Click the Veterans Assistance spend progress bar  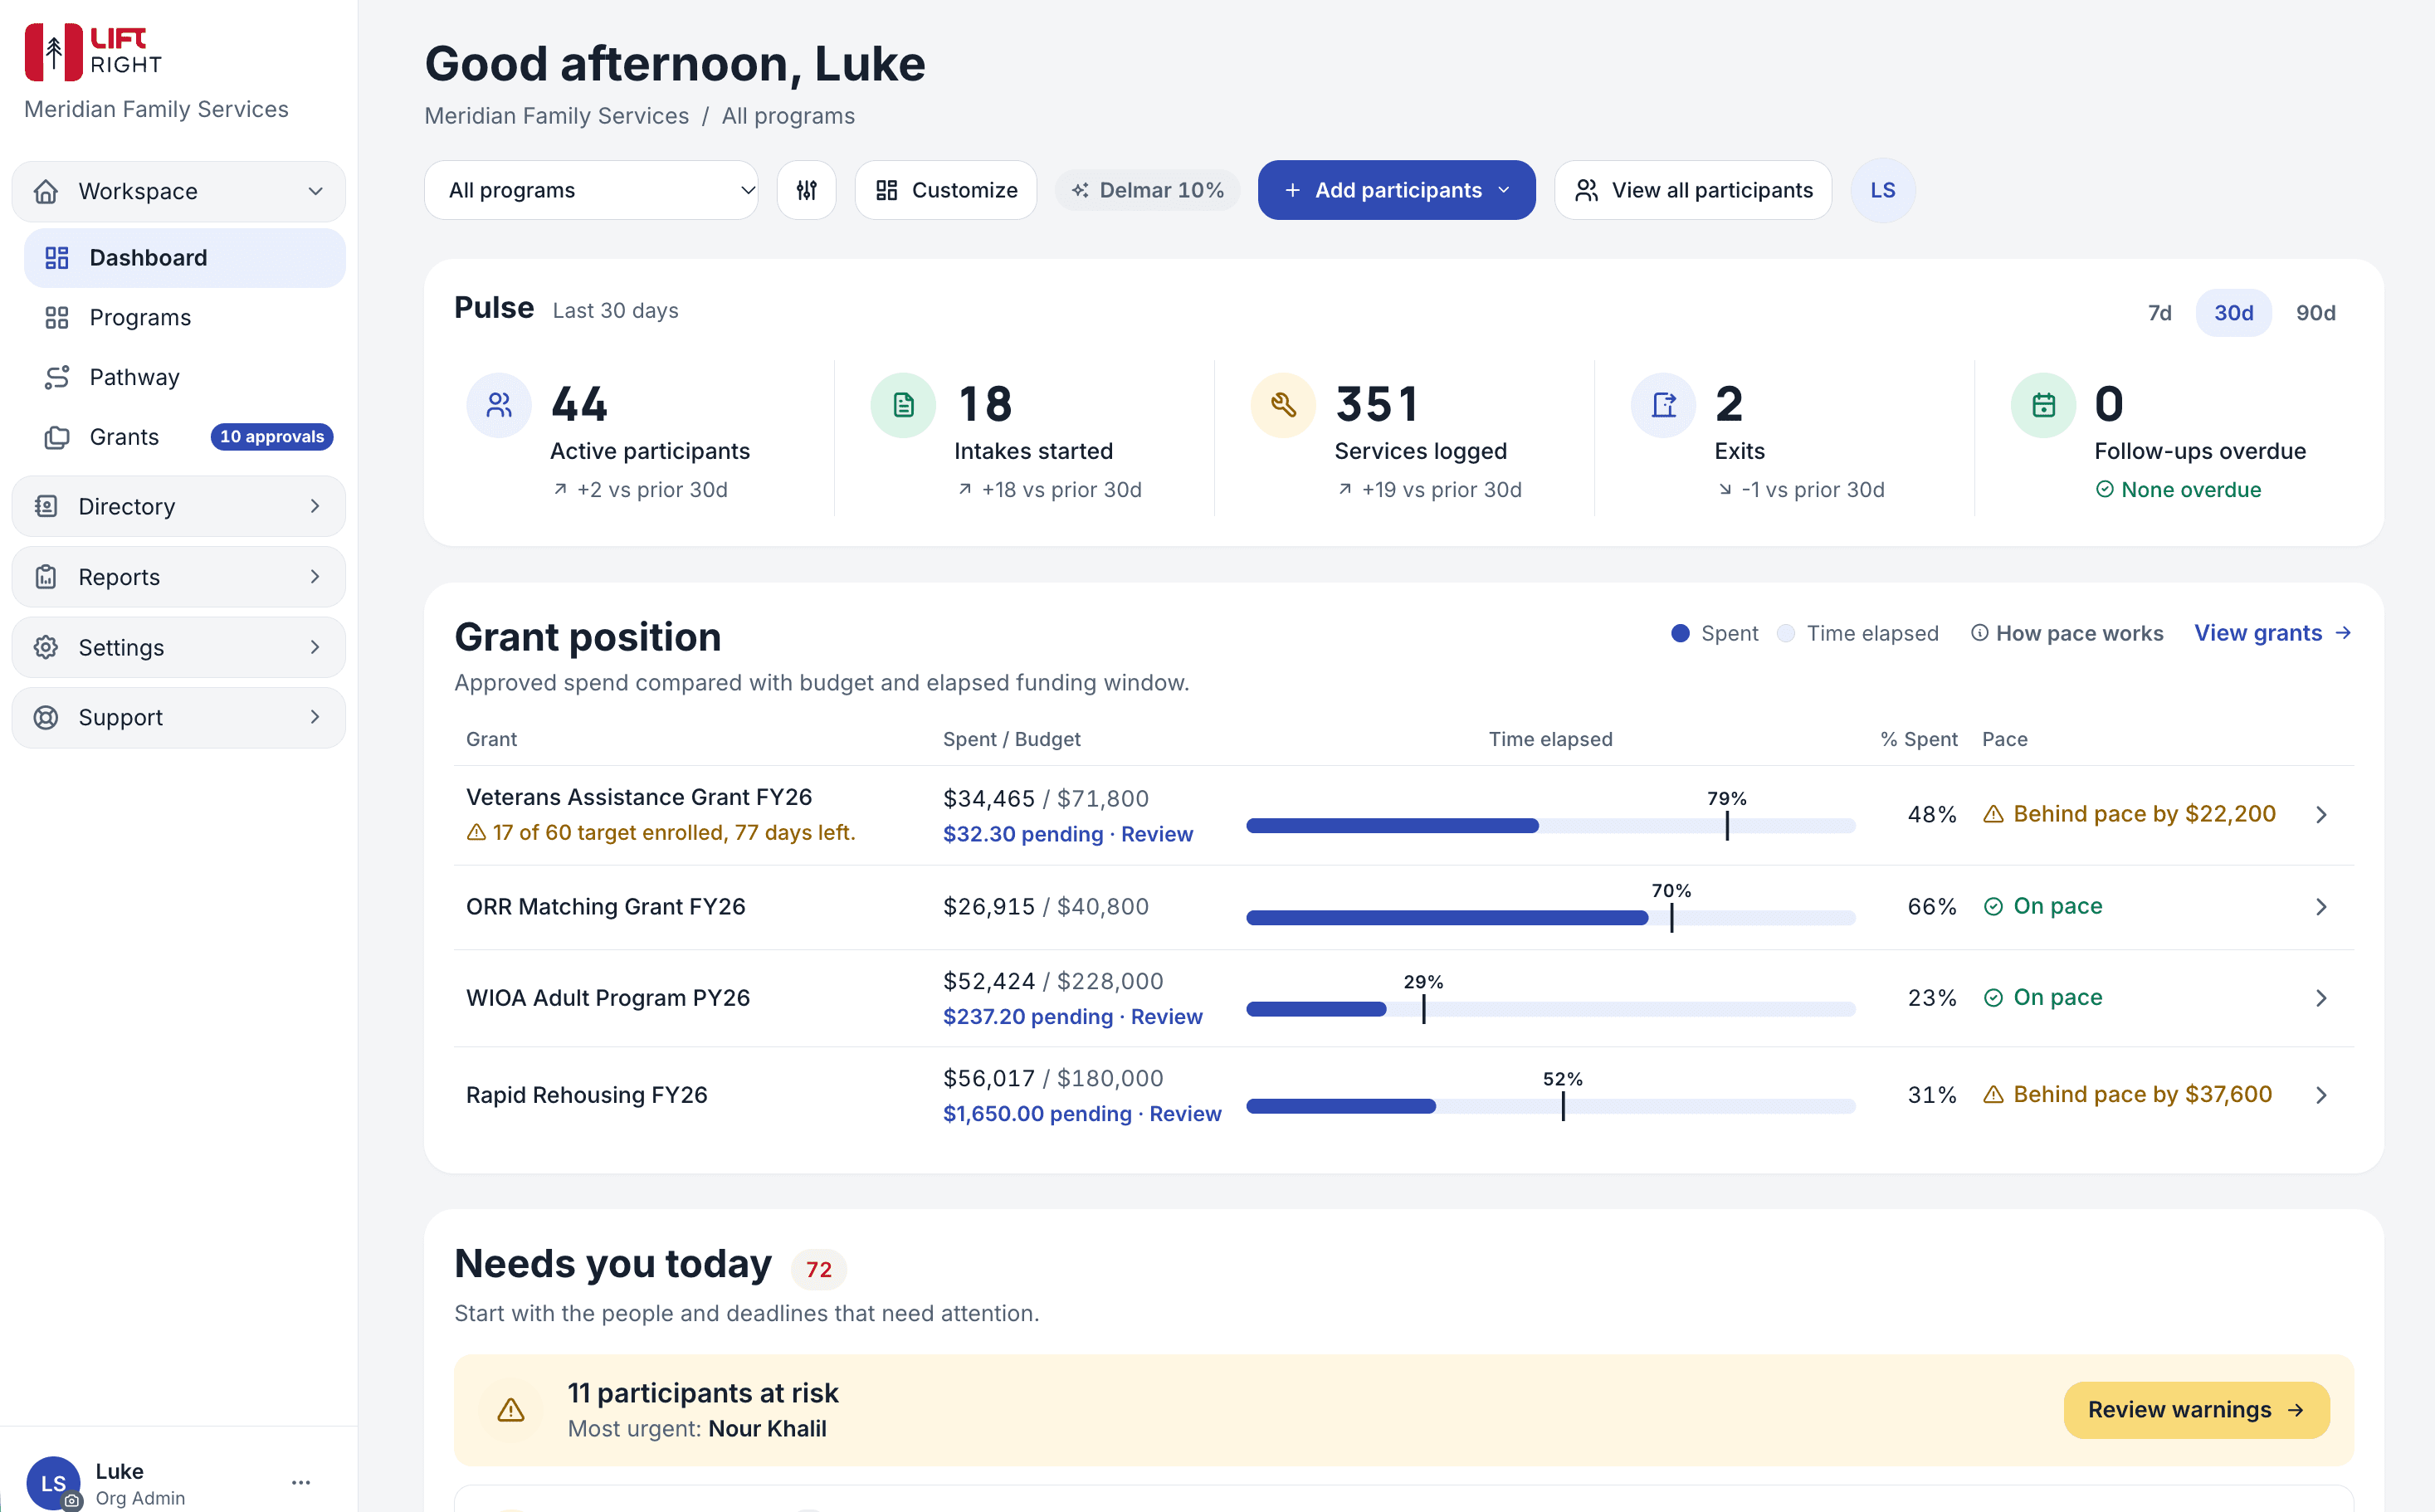tap(1550, 825)
